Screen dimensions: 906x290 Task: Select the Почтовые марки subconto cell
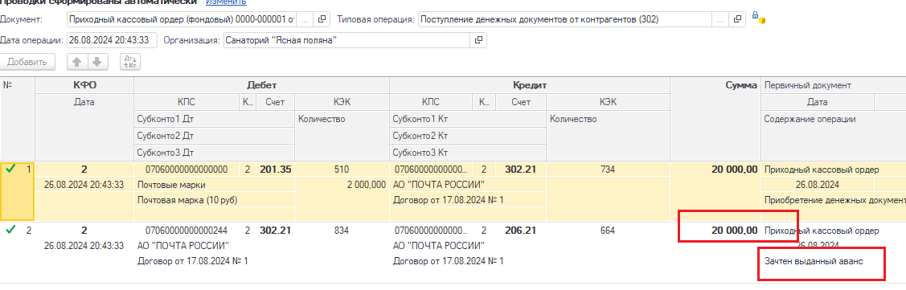pyautogui.click(x=215, y=185)
